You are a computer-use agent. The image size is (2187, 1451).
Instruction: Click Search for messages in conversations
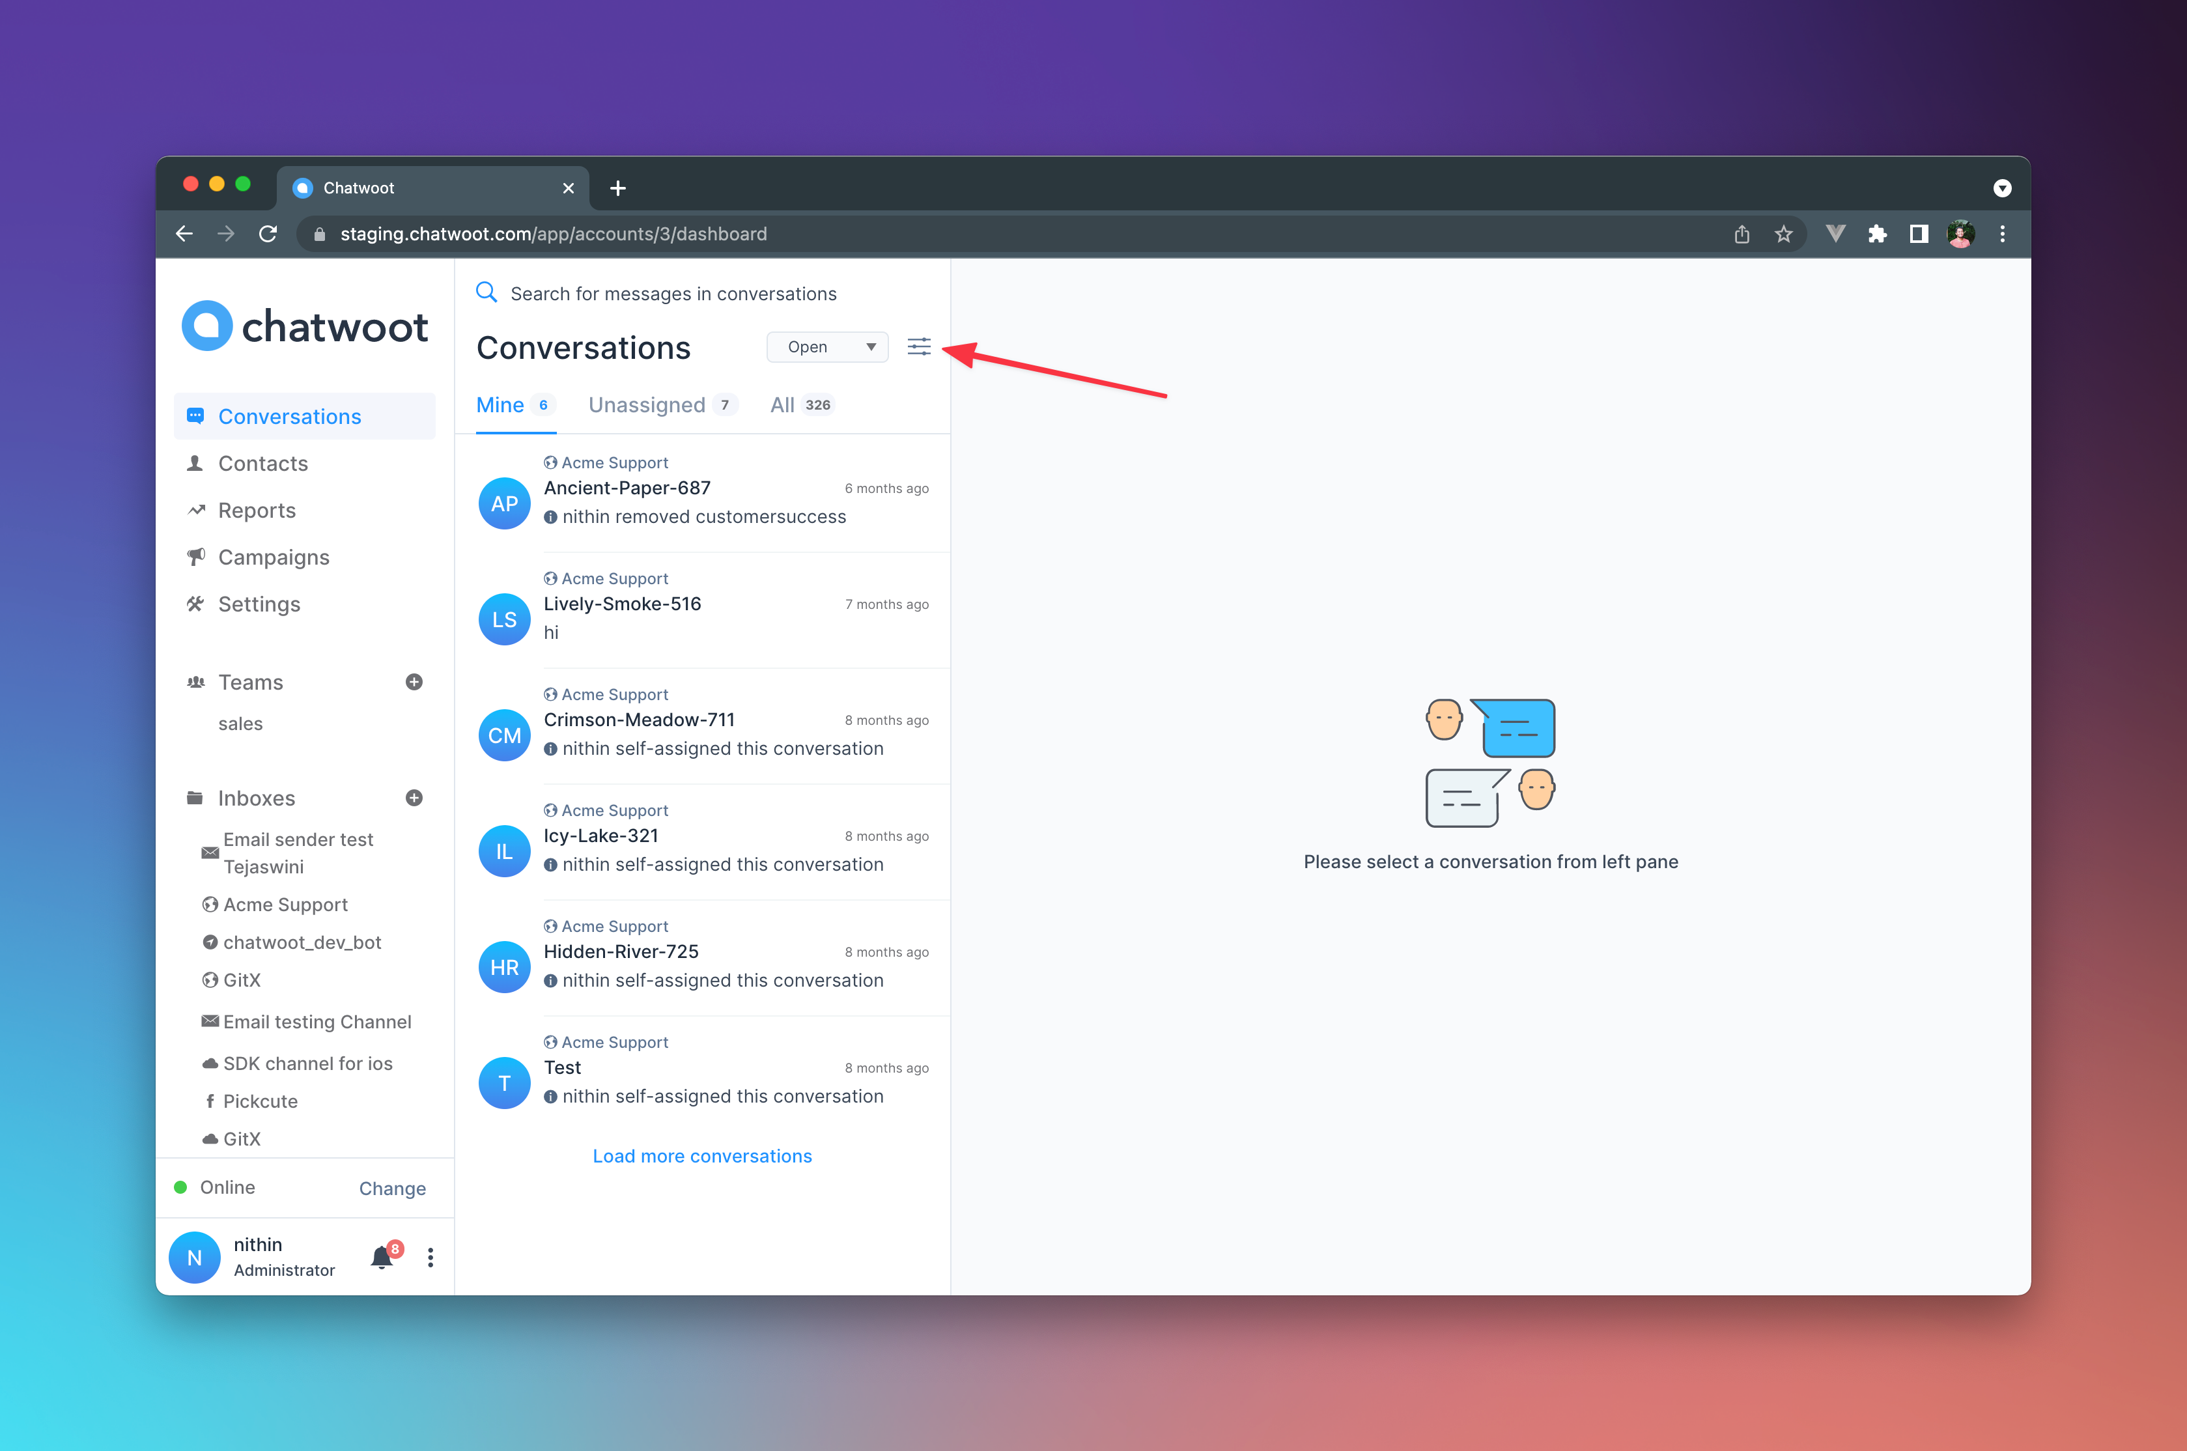pyautogui.click(x=673, y=293)
